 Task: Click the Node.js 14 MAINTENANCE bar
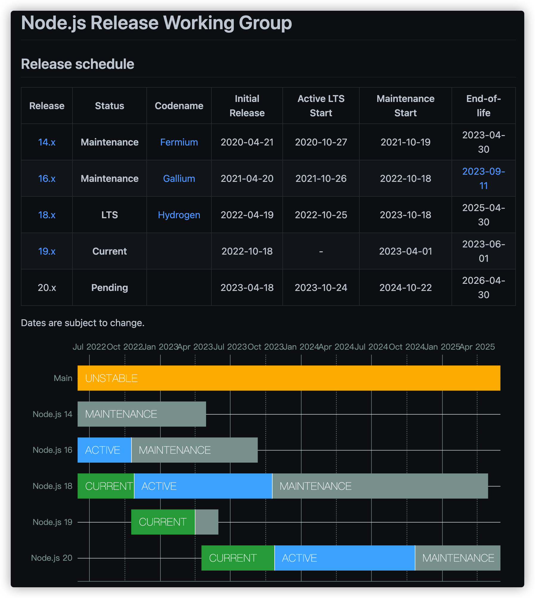click(x=142, y=414)
